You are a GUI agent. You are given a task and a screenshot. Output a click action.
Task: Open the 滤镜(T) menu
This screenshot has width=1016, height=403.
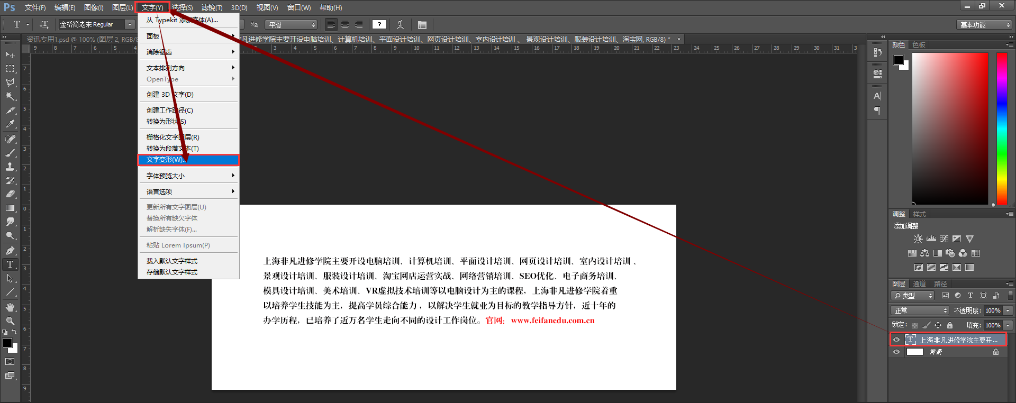[212, 7]
